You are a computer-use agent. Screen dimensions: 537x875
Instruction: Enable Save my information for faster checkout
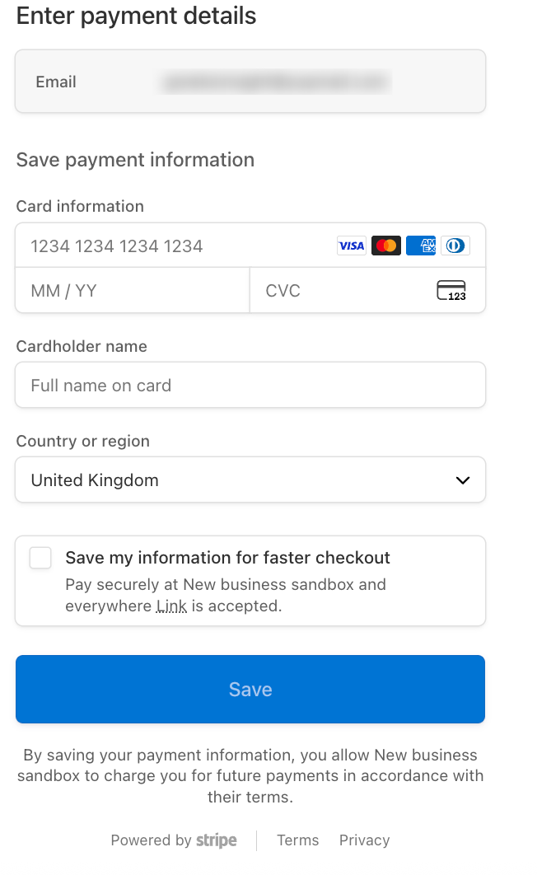[40, 558]
